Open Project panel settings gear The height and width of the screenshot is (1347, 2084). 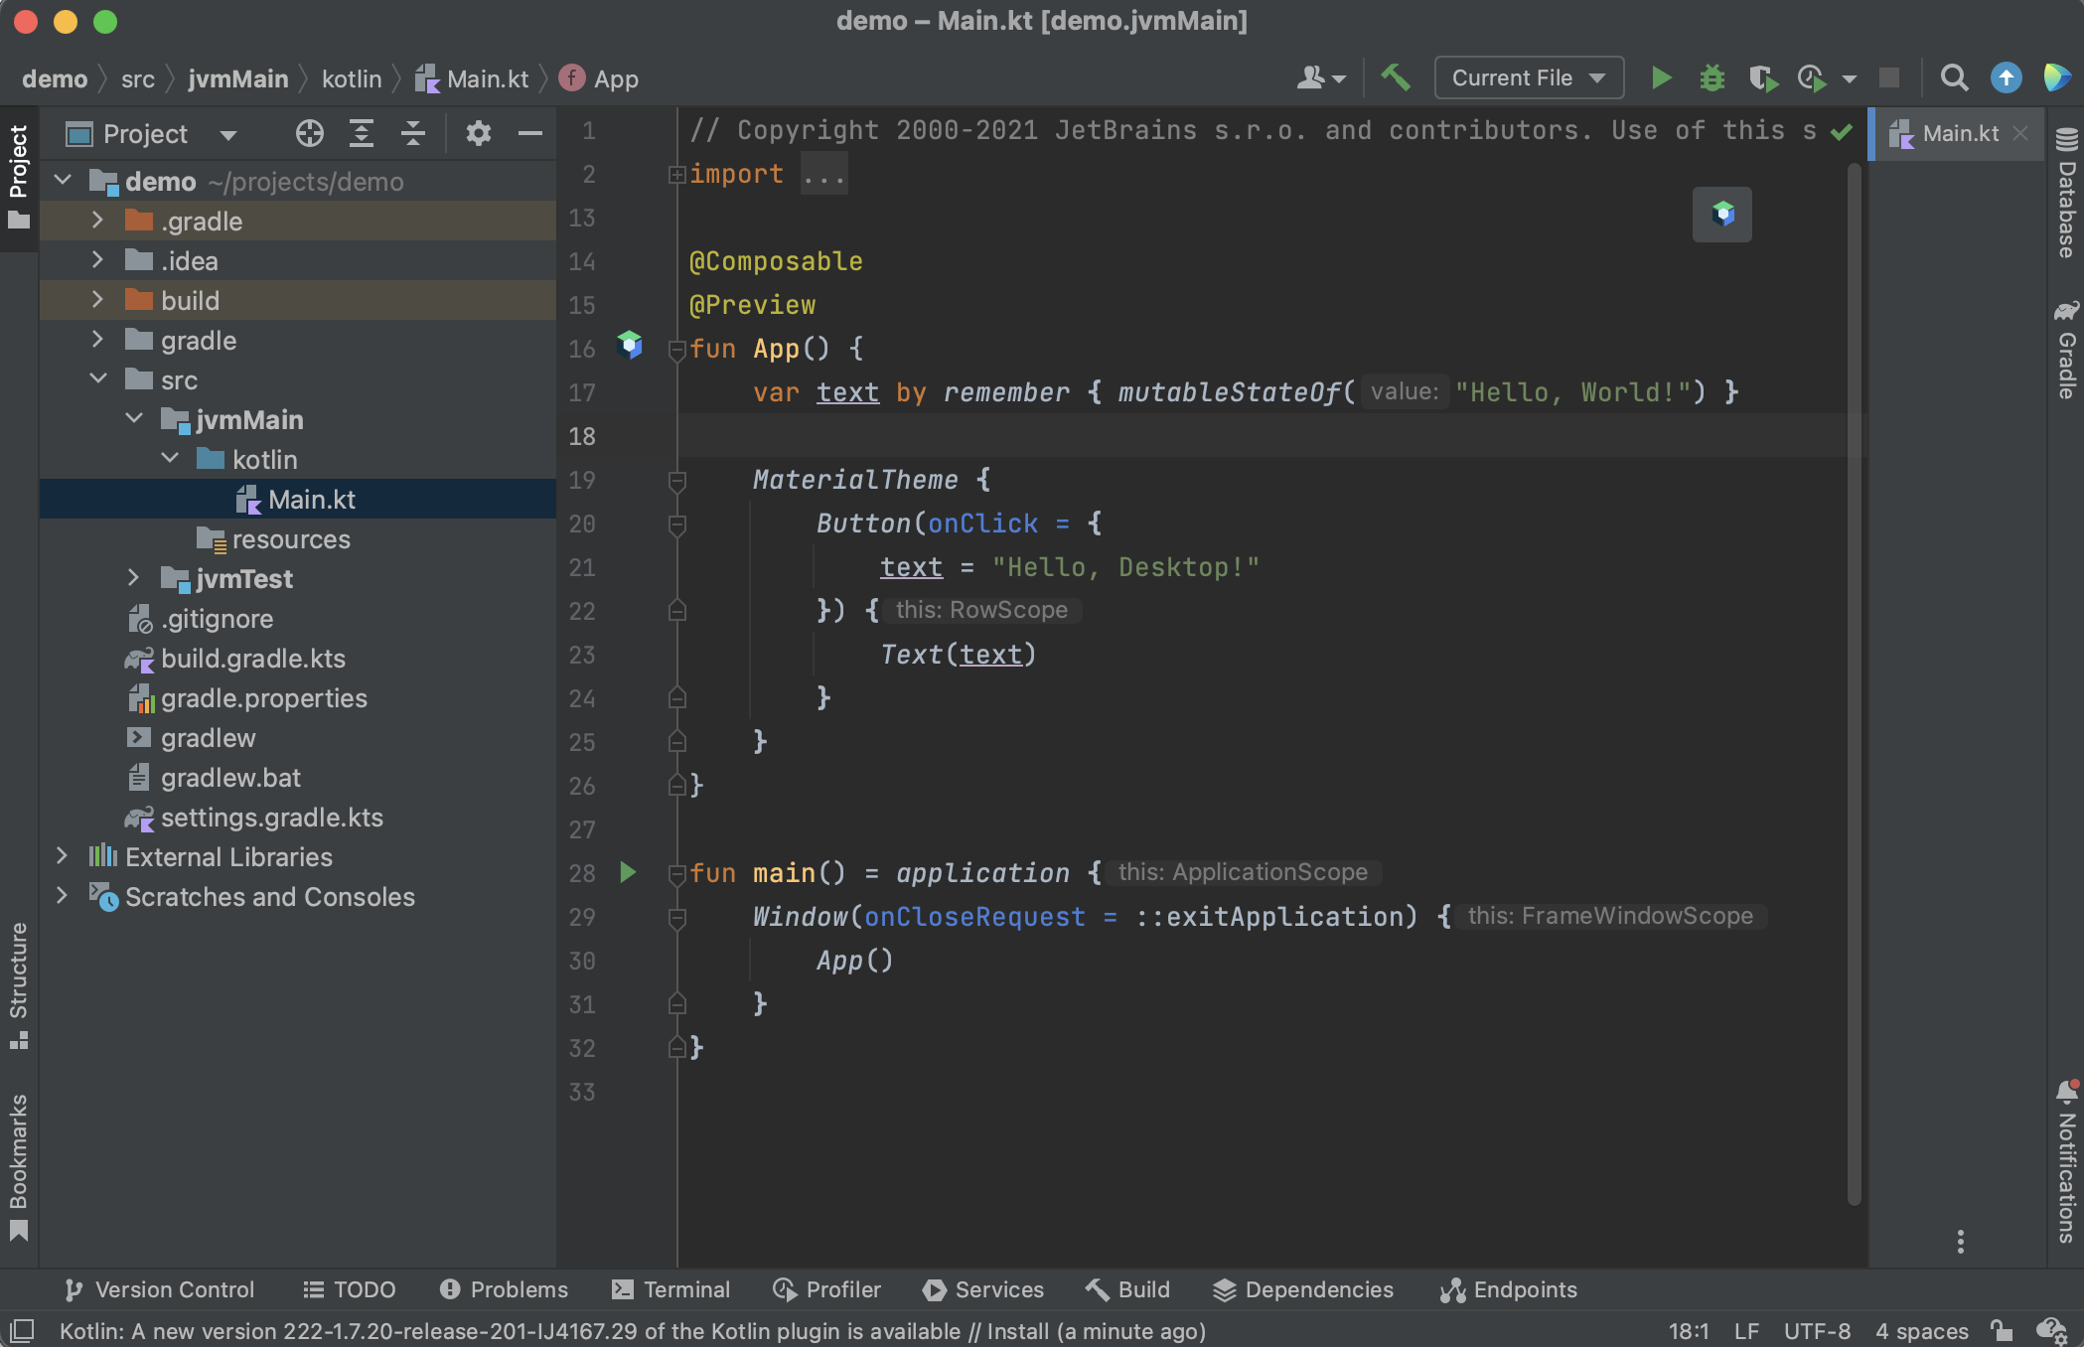(478, 133)
